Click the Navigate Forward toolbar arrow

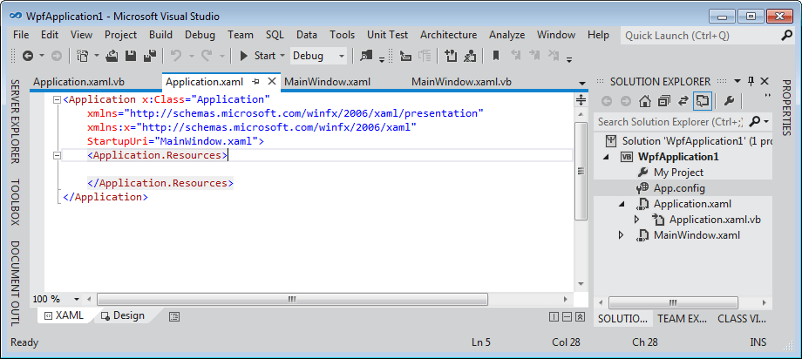[x=57, y=56]
